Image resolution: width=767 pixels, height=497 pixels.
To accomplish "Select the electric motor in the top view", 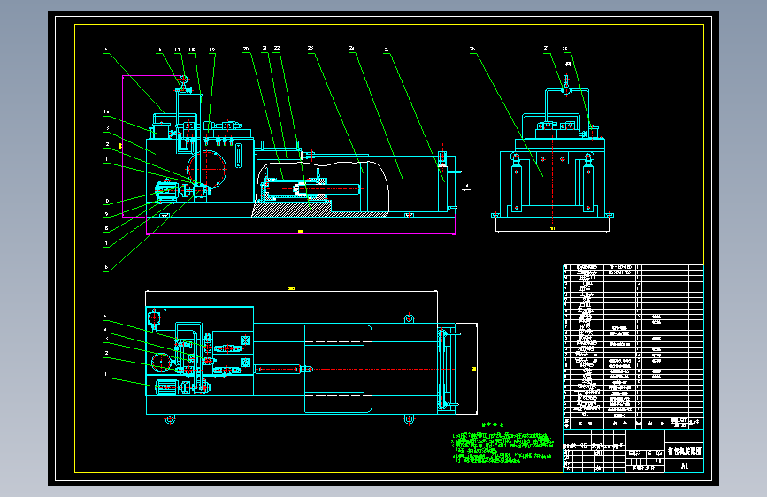I will [x=167, y=387].
